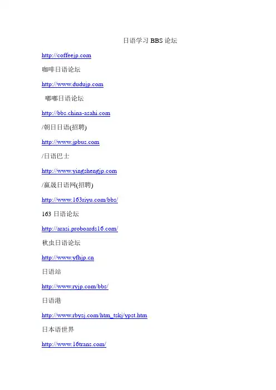Screen dimensions: 276x390
Task: Click the http://www.jpbus.com link
Action: [71, 142]
